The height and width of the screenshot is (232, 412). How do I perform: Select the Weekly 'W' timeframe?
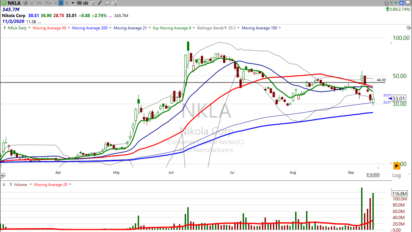[x=67, y=3]
